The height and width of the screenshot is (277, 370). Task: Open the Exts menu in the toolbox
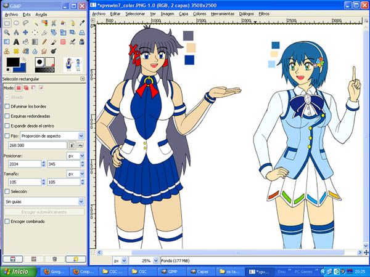pos(27,15)
